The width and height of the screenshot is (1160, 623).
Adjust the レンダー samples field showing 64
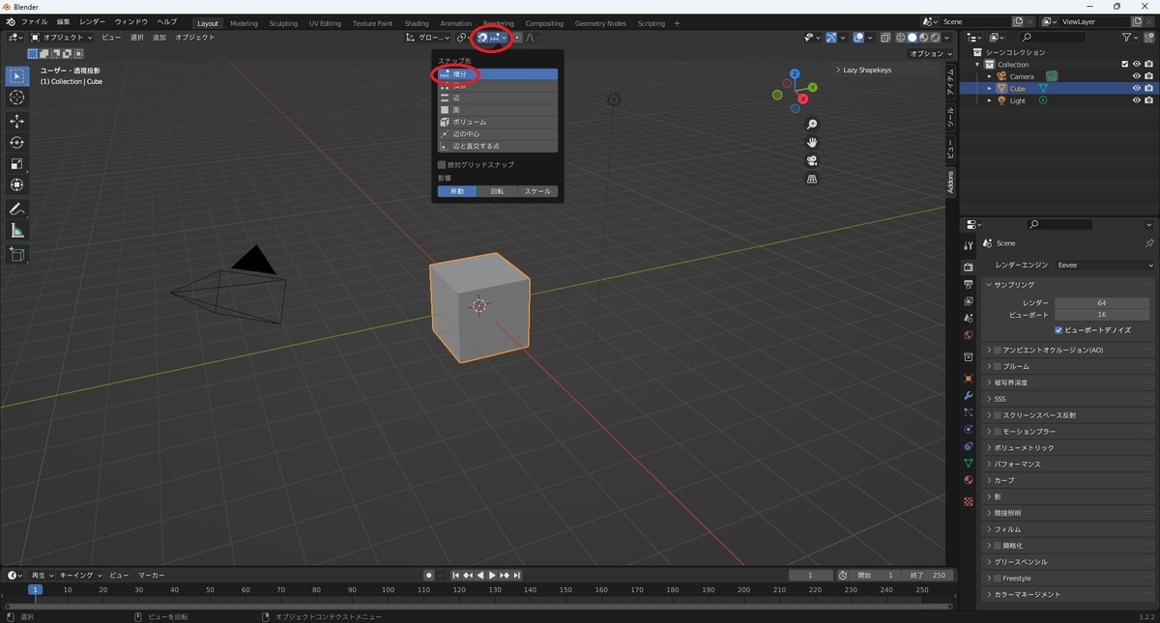pyautogui.click(x=1101, y=303)
